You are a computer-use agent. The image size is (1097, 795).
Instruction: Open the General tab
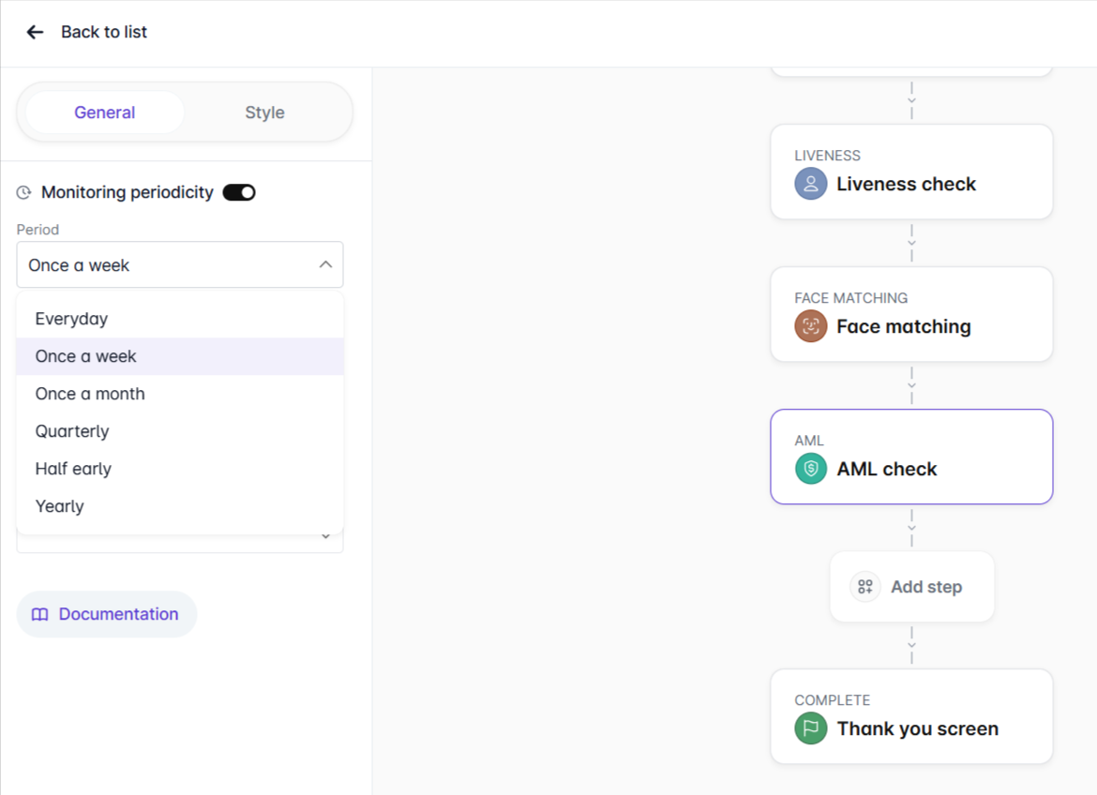point(105,112)
